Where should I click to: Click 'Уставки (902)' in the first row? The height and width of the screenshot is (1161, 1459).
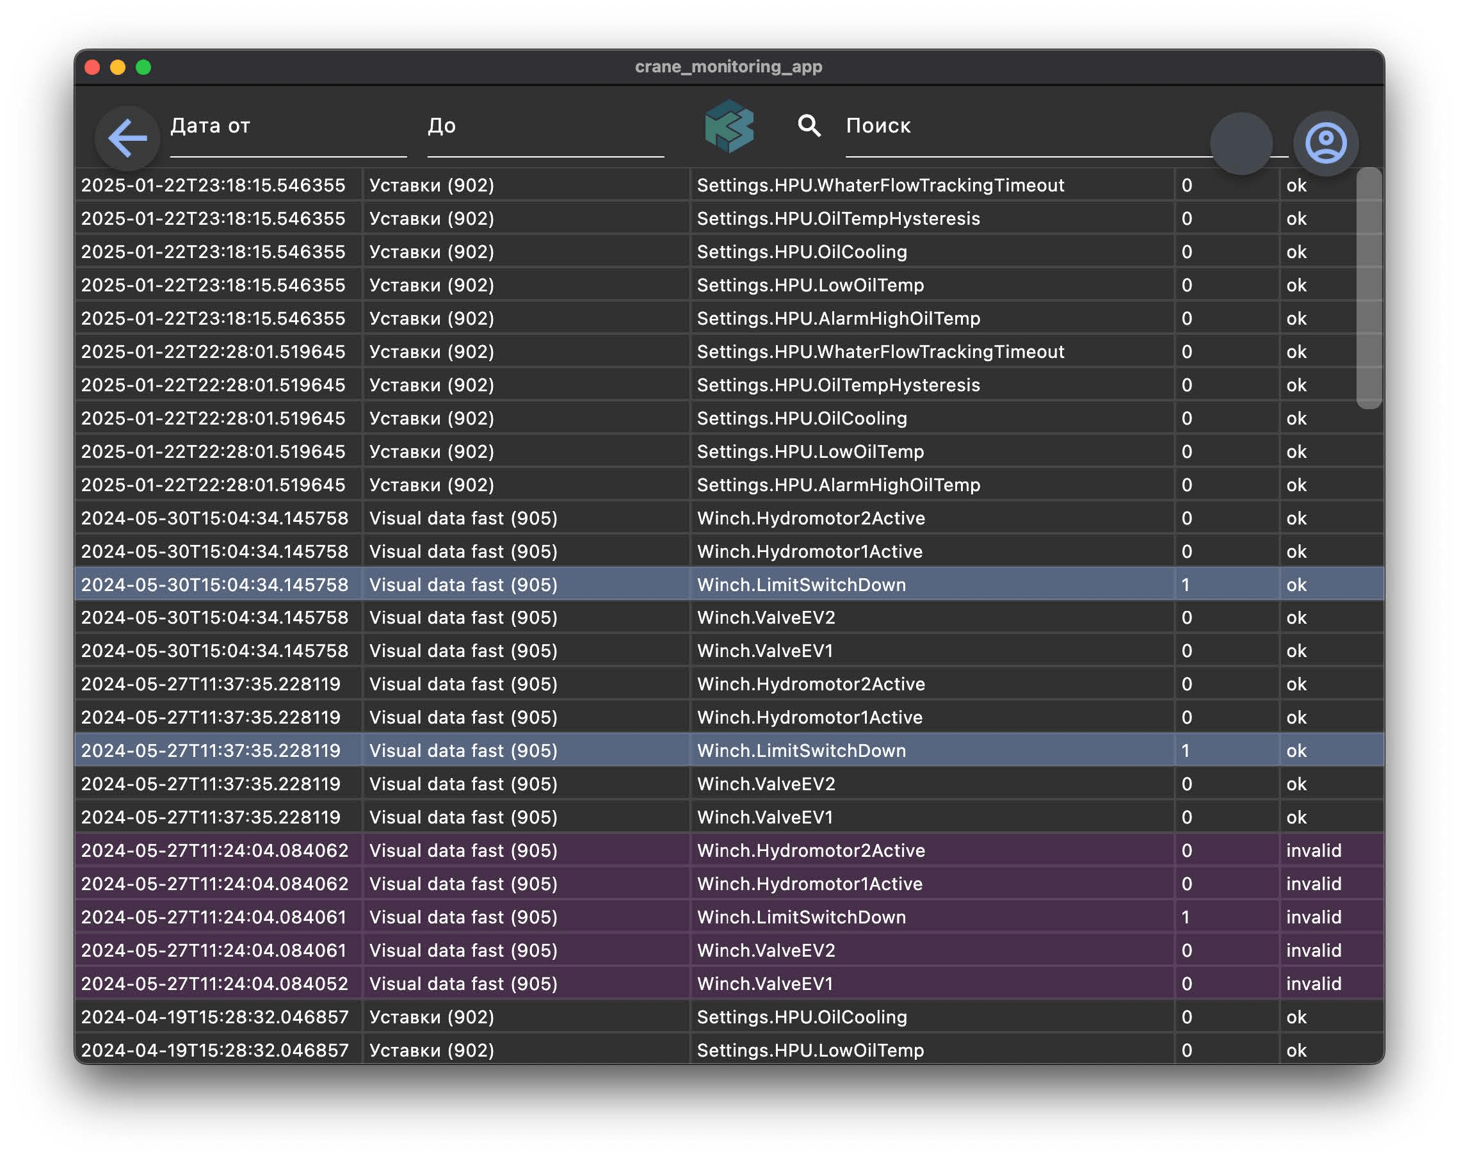click(x=431, y=185)
